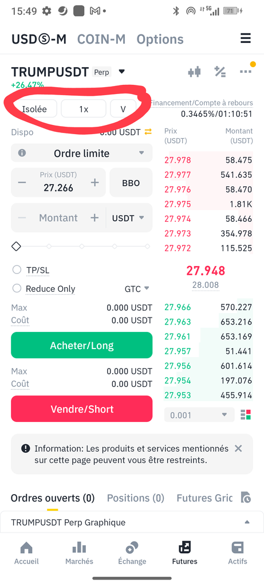Tap the amount percentage slider handle
The width and height of the screenshot is (264, 587).
tap(16, 246)
